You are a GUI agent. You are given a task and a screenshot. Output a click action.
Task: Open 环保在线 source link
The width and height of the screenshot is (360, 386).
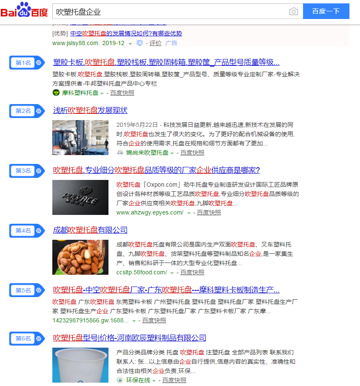point(138,380)
